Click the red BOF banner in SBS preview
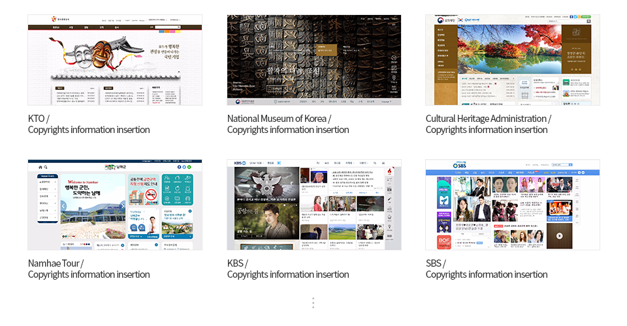Screen dimensions: 627x326 pyautogui.click(x=443, y=240)
